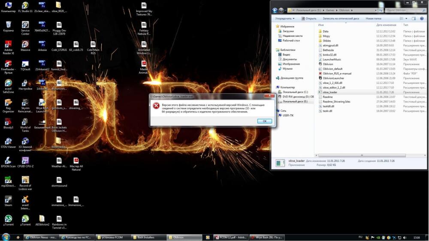429x241 pixels.
Task: Click the Explorer forward navigation arrow
Action: [281, 10]
